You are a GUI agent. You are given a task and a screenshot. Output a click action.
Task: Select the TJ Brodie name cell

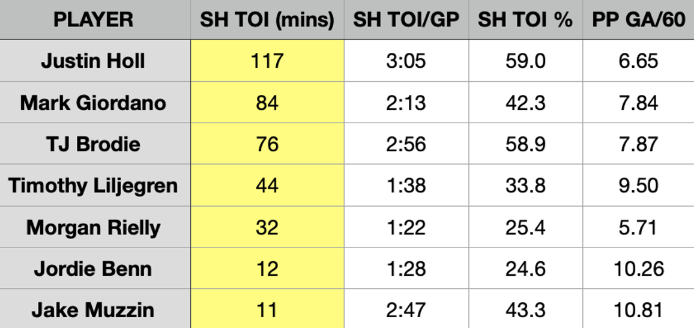point(93,144)
